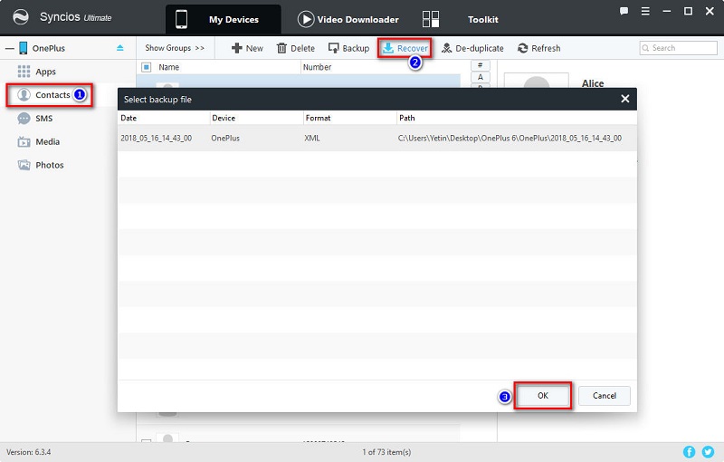Click De-duplicate in the toolbar
This screenshot has height=462, width=724.
pyautogui.click(x=472, y=48)
